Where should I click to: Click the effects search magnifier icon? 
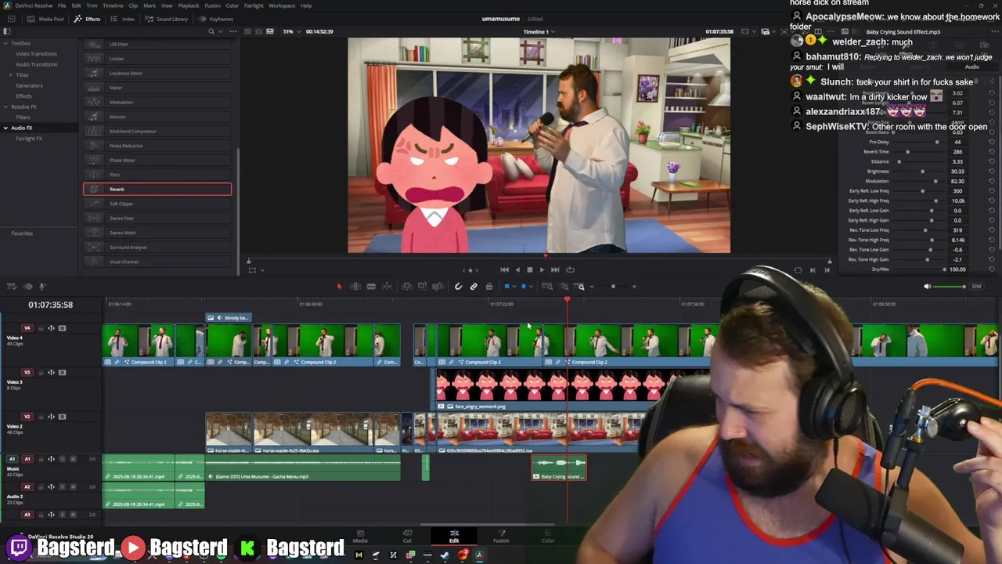[x=211, y=31]
